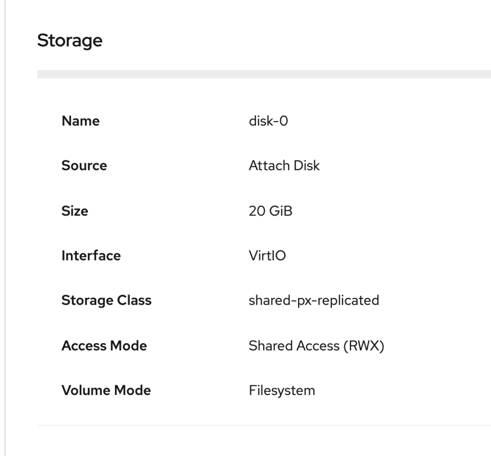Viewport: 491px width, 456px height.
Task: Click the Attach Disk source value
Action: (284, 166)
